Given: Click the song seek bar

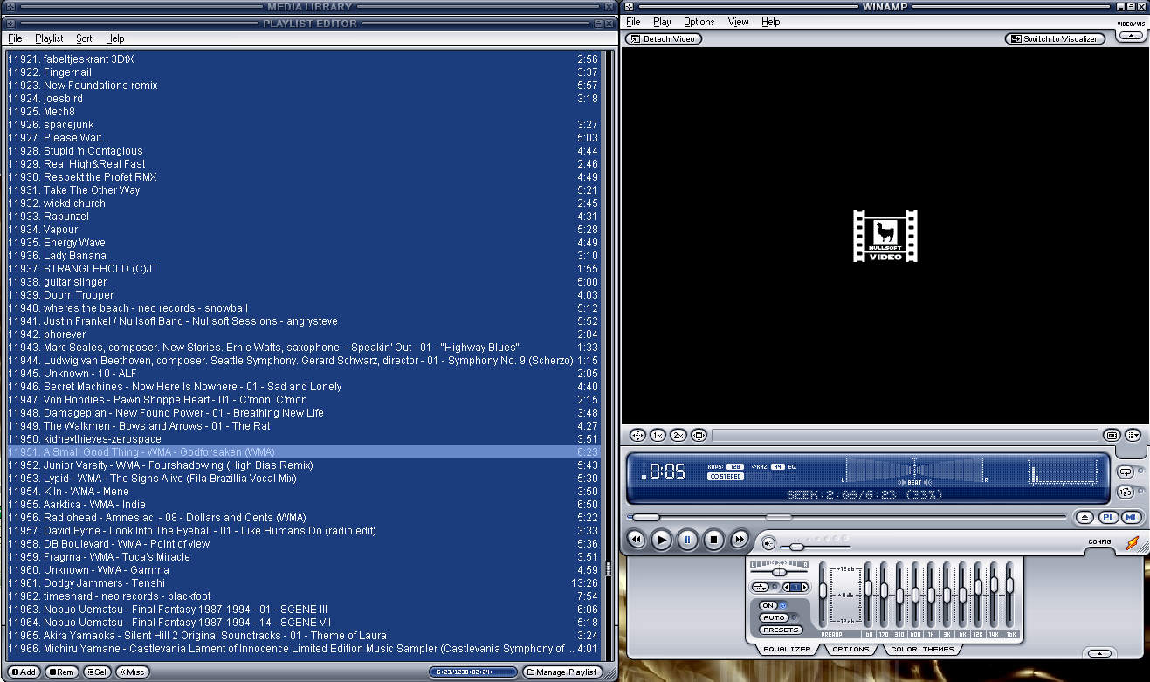Looking at the screenshot, I should 847,517.
